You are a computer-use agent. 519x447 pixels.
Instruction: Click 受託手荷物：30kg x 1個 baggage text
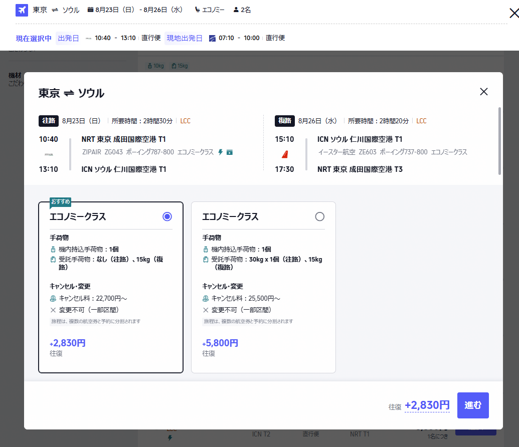[x=266, y=264]
